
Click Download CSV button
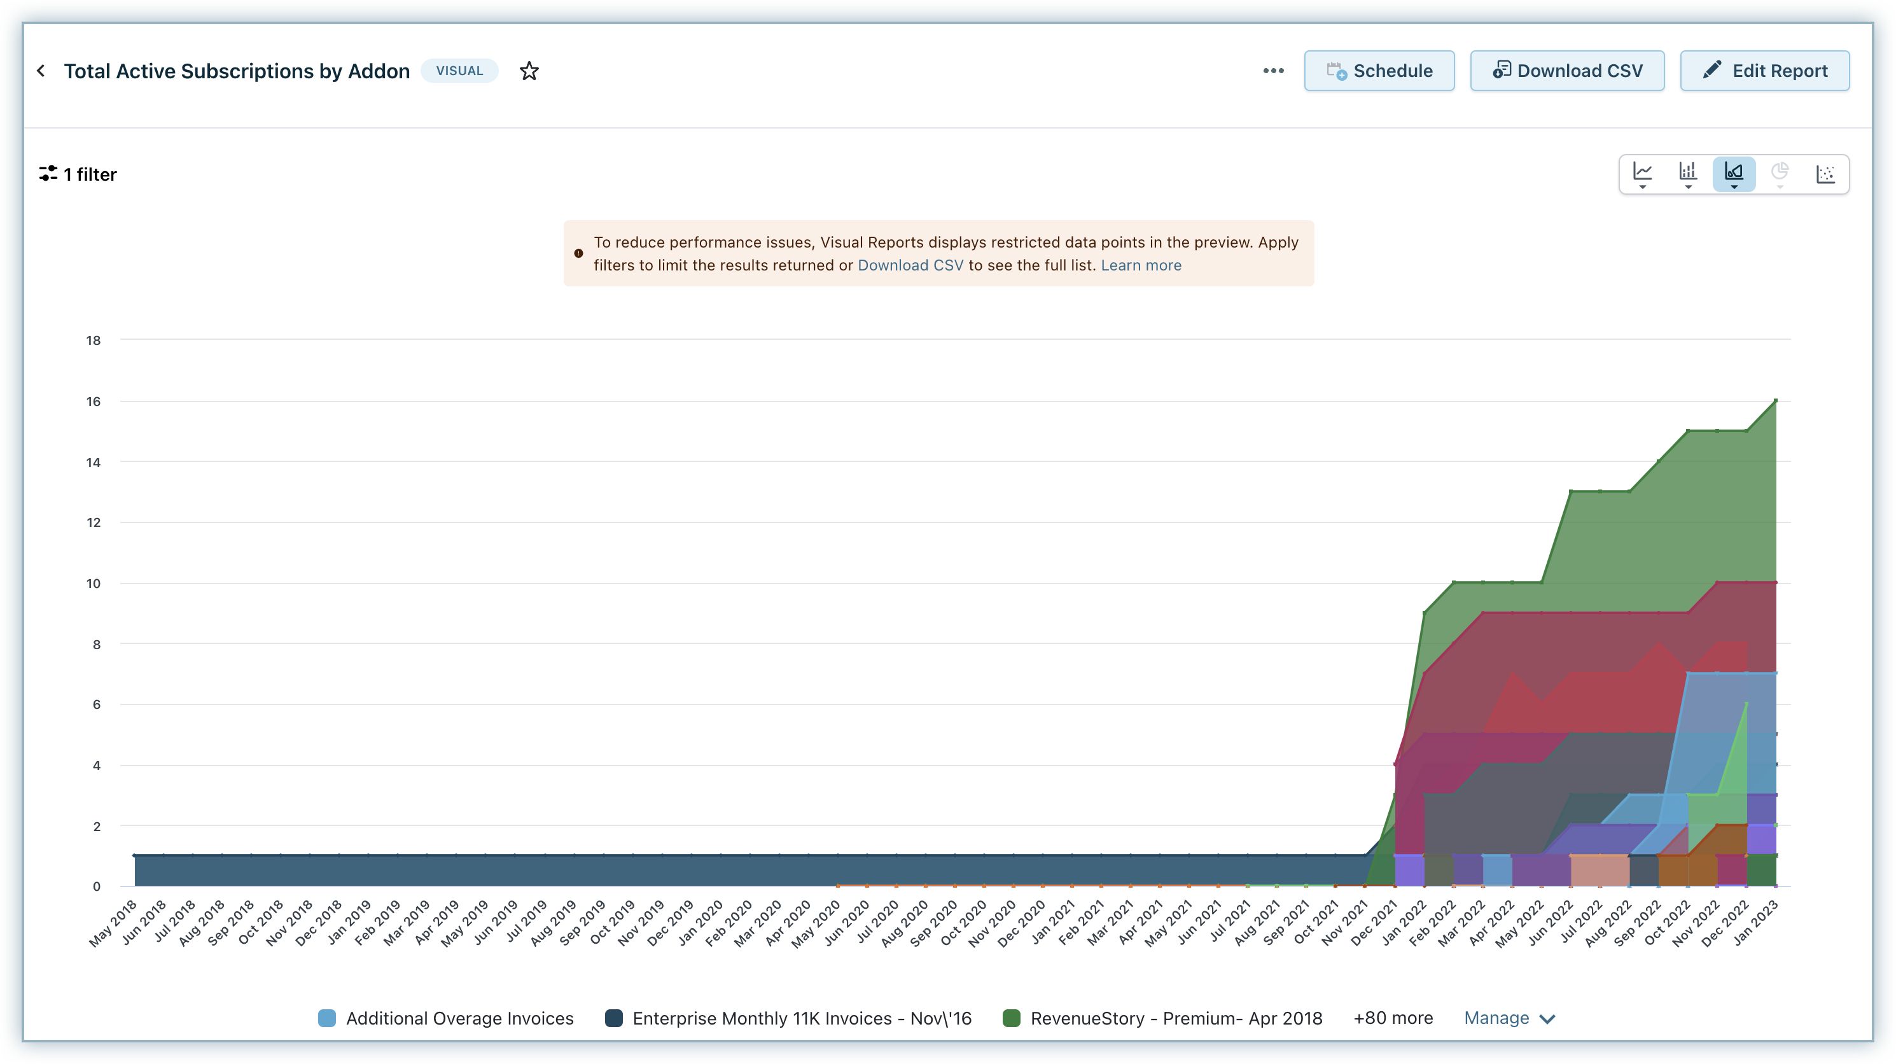point(1566,71)
